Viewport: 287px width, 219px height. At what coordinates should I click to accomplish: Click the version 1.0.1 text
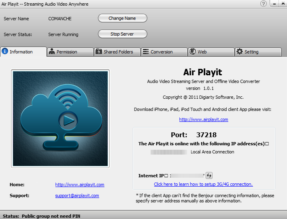point(200,88)
